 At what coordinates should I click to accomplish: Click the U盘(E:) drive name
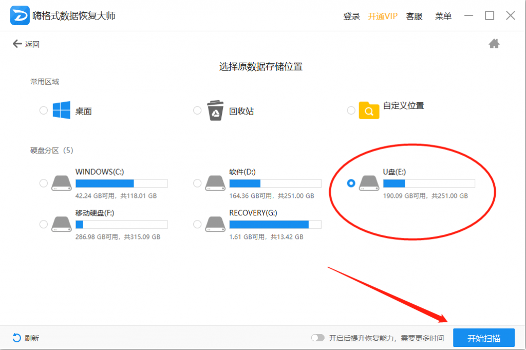click(x=394, y=172)
